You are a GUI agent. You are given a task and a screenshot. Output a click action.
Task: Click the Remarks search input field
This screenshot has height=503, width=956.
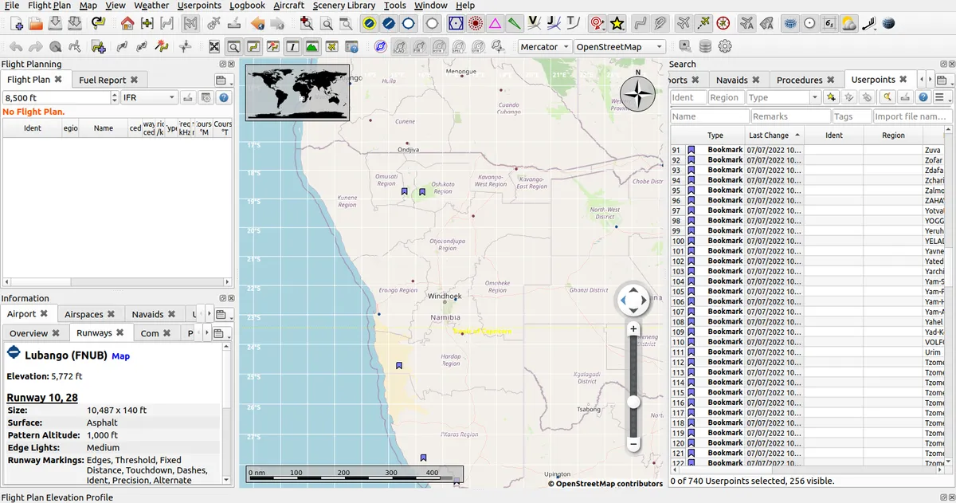point(789,116)
